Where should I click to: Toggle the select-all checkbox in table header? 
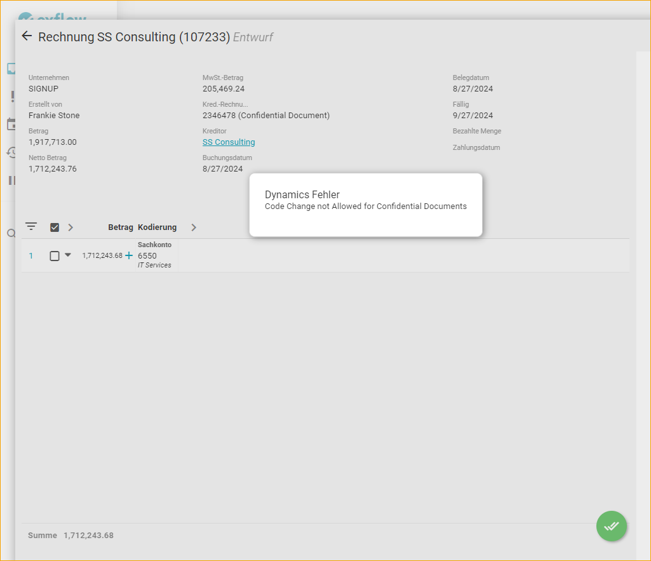pyautogui.click(x=55, y=227)
